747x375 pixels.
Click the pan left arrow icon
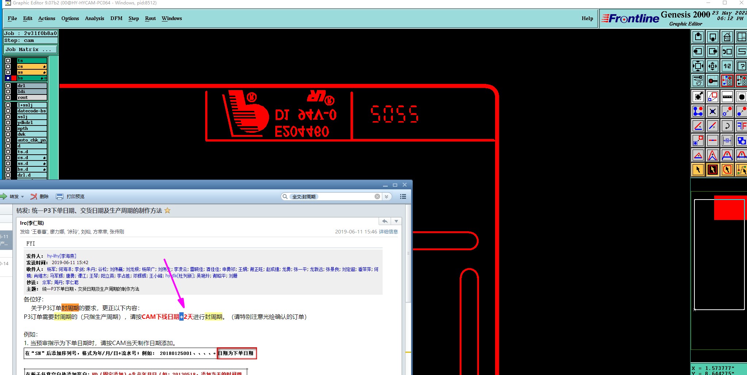click(x=698, y=51)
